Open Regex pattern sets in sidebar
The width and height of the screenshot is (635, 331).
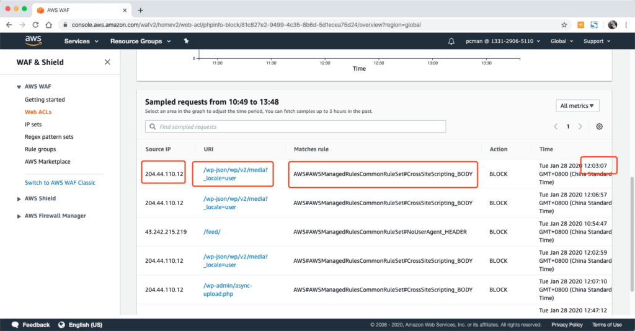point(49,137)
